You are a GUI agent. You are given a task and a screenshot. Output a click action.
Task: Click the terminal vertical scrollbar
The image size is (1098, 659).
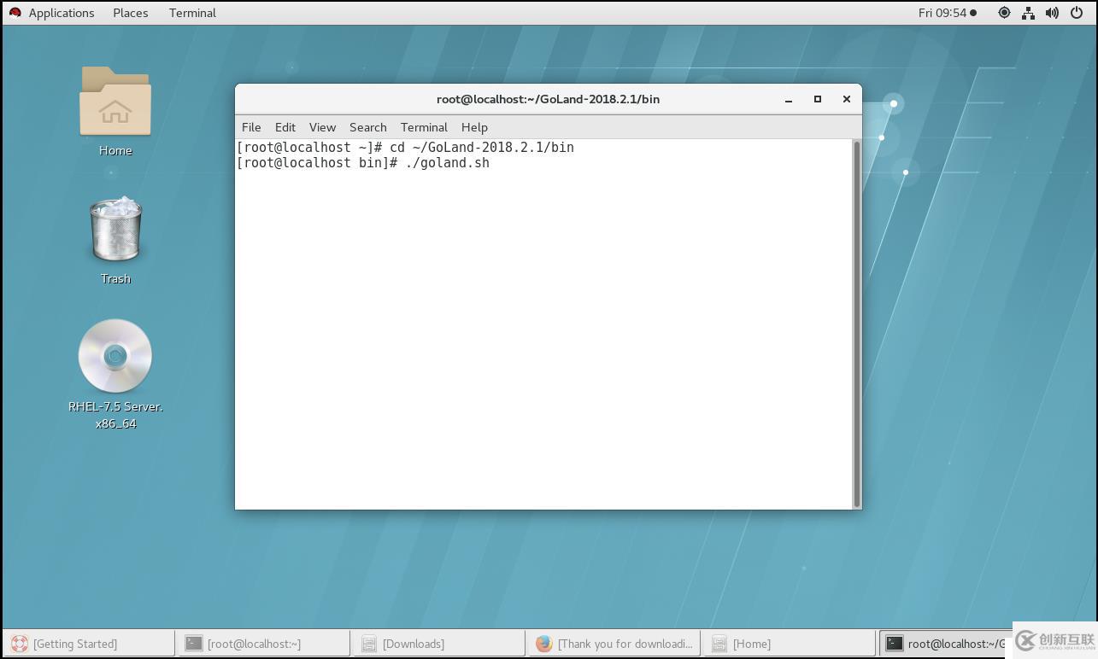(857, 324)
